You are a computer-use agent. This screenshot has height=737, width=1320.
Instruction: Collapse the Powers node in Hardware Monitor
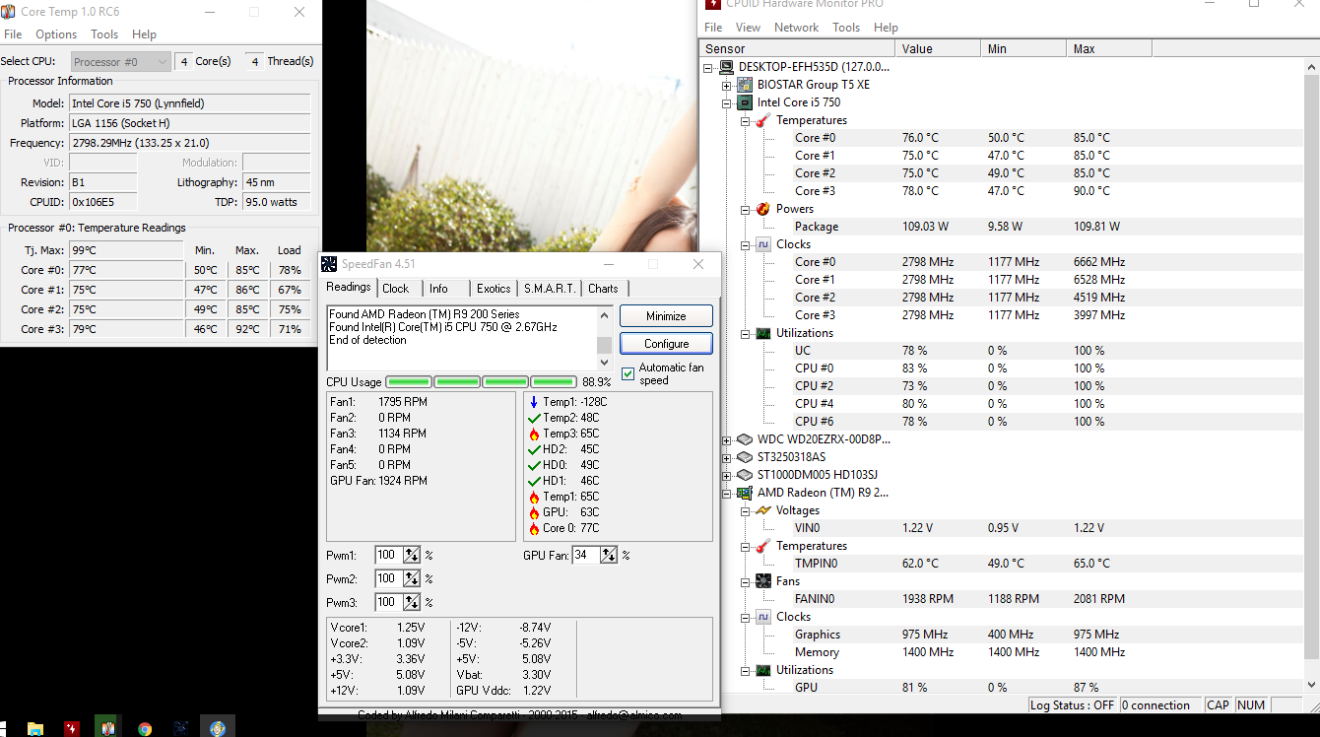[745, 209]
